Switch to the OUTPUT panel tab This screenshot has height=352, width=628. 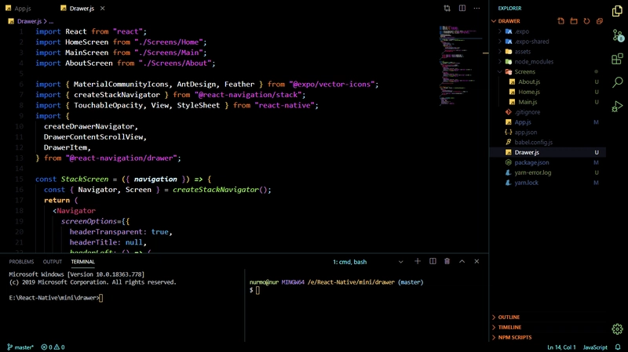[53, 262]
